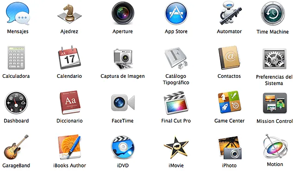
Task: Open Preferencias del Sistema gears icon
Action: [274, 59]
